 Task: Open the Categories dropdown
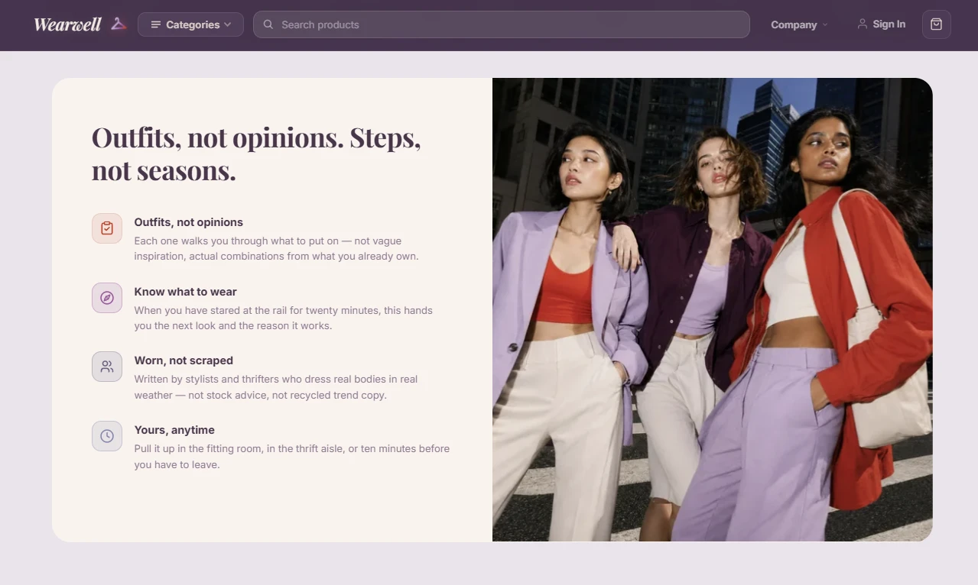click(190, 24)
